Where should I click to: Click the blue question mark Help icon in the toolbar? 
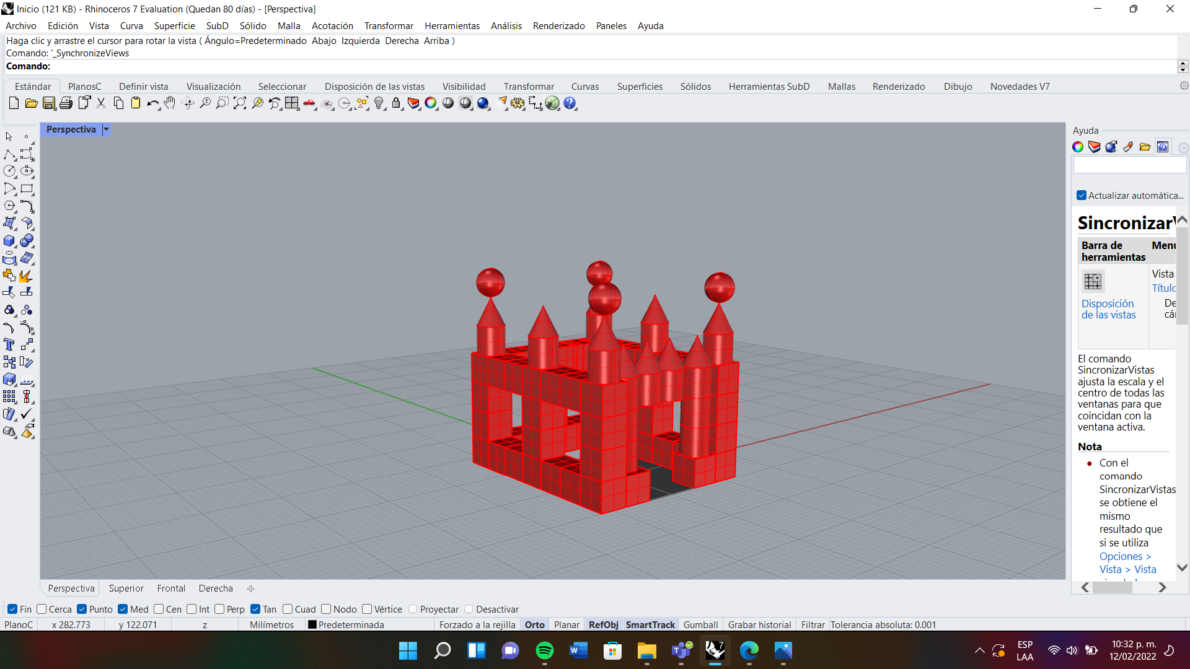click(570, 103)
